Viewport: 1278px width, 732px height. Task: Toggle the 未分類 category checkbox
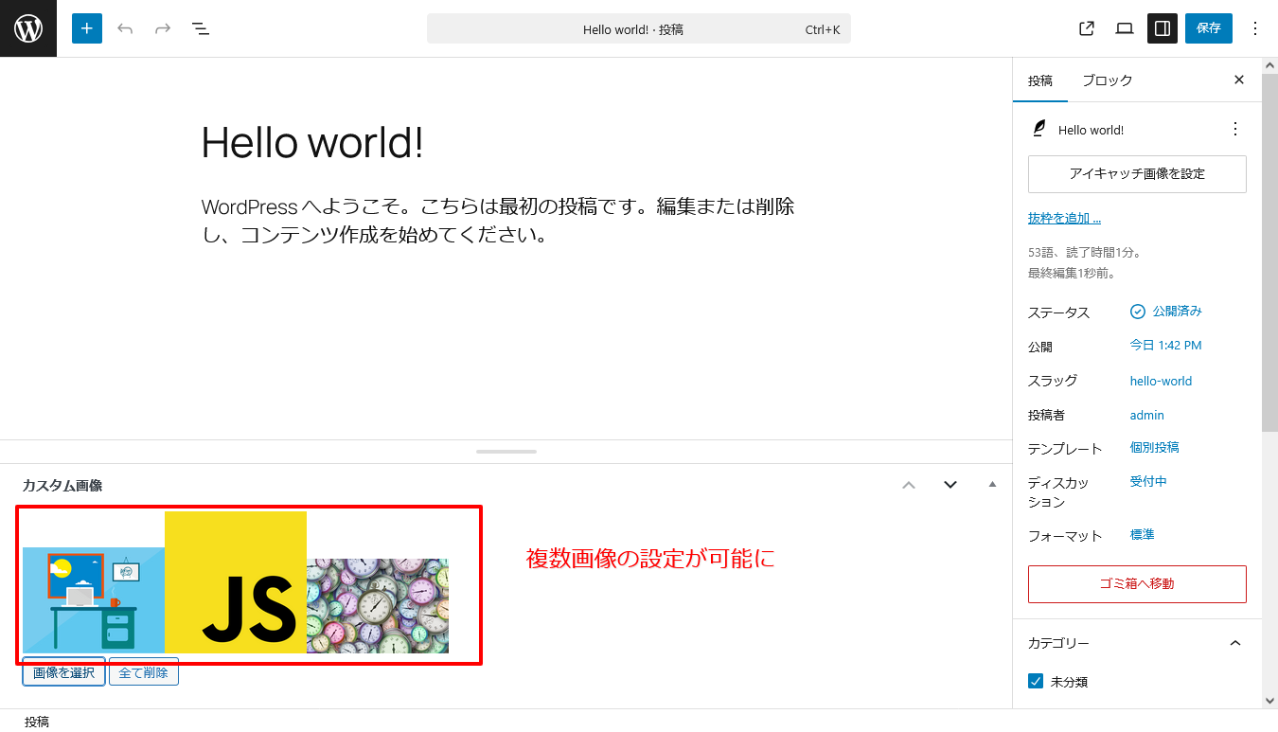1036,682
